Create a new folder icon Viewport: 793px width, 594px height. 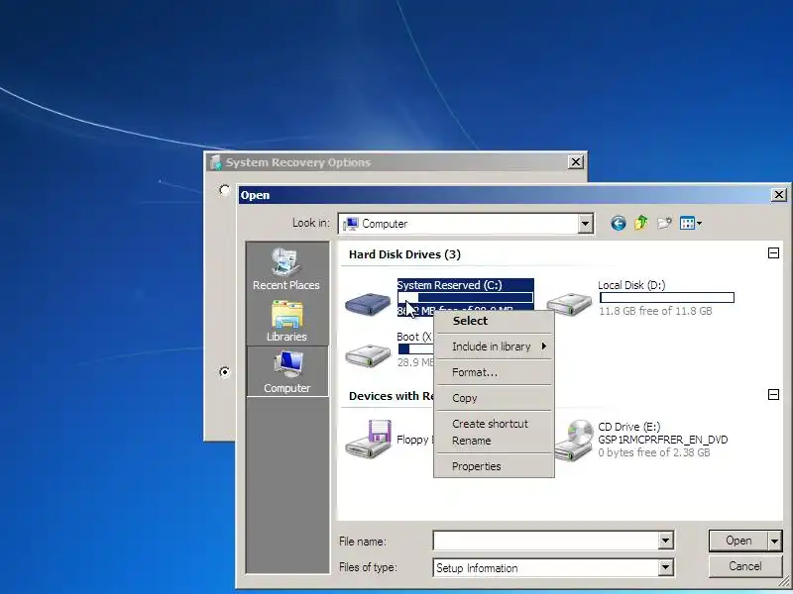664,223
